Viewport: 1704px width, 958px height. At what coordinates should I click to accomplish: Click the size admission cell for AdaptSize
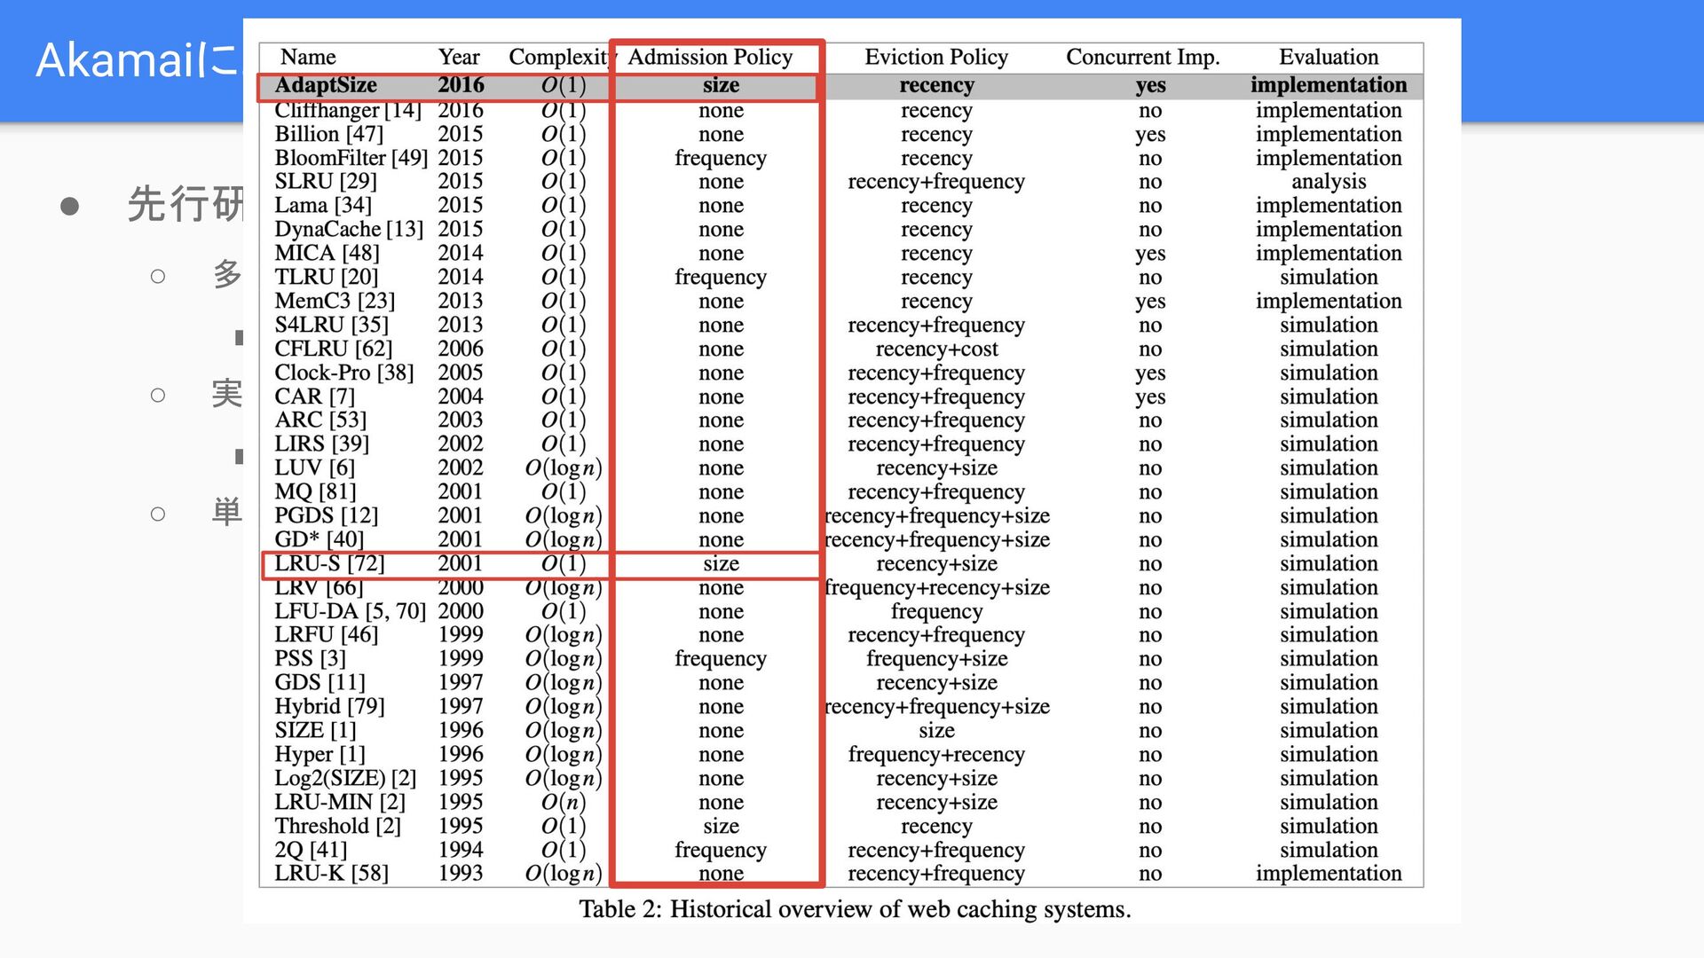click(x=721, y=85)
